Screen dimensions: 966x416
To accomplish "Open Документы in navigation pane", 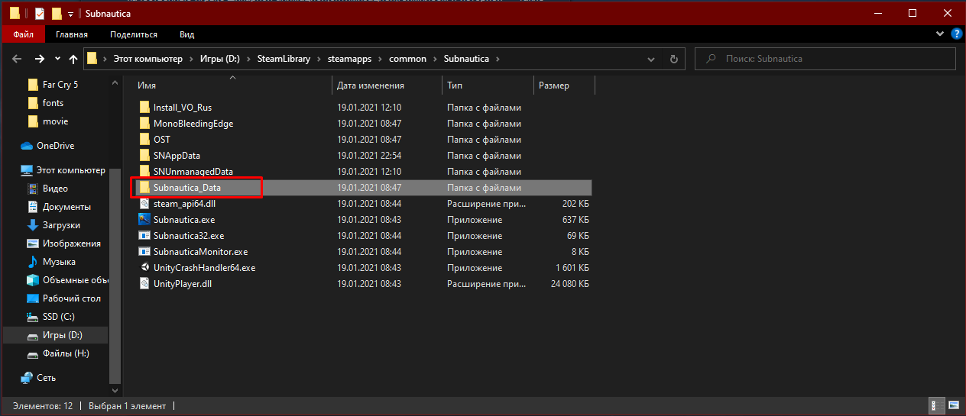I will [x=66, y=207].
